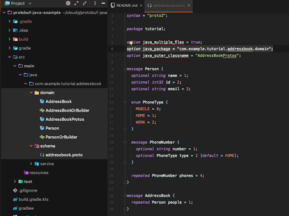Close the addressbook.proto tab
Viewport: 289px width, 216px height.
click(189, 5)
